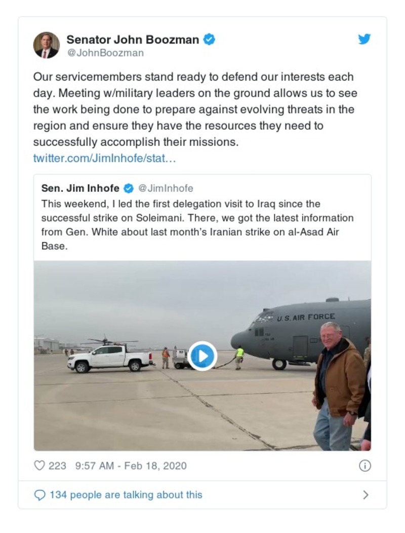The width and height of the screenshot is (405, 533).
Task: Click the Twitter bird logo
Action: pos(364,40)
